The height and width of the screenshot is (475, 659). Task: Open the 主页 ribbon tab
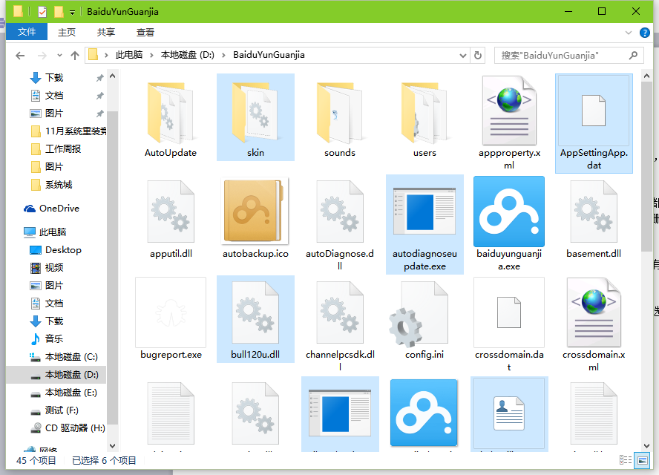(x=66, y=32)
